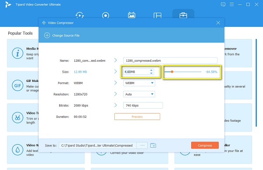Open the Converter tab icon
The image size is (263, 170).
[x=80, y=15]
